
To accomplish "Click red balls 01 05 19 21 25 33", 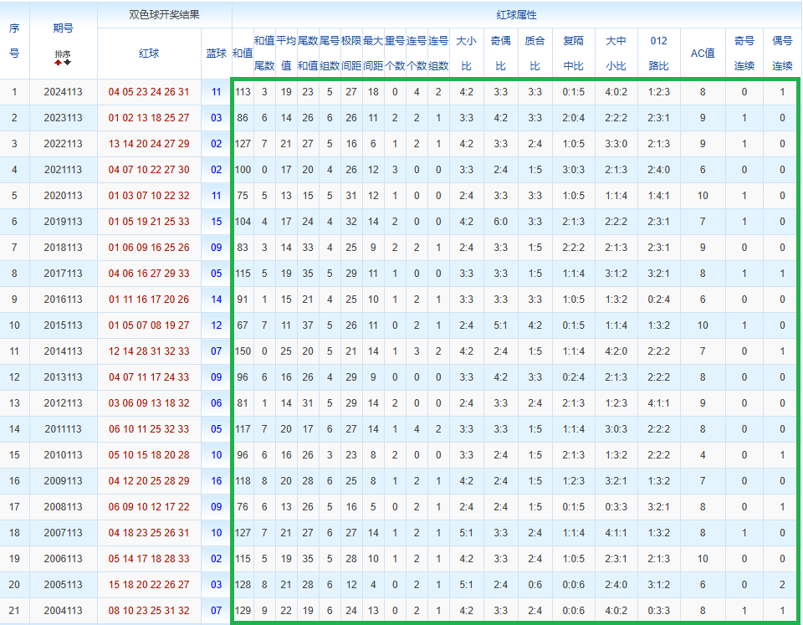I will point(149,222).
